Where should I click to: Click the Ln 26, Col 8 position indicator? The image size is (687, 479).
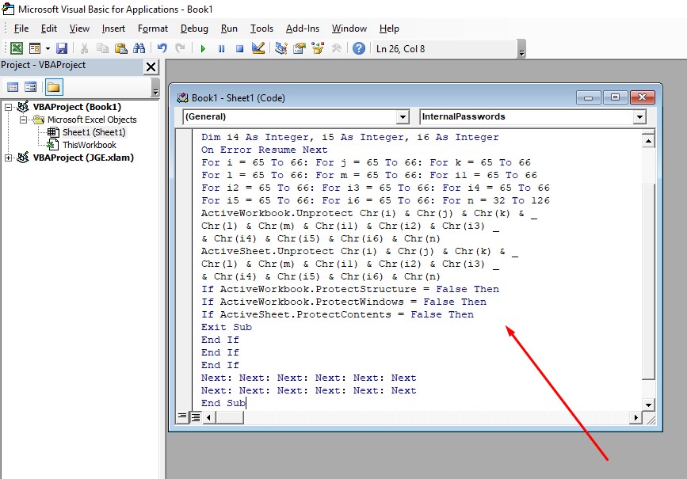coord(400,48)
